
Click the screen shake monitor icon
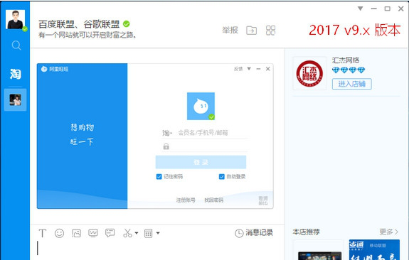click(x=93, y=233)
